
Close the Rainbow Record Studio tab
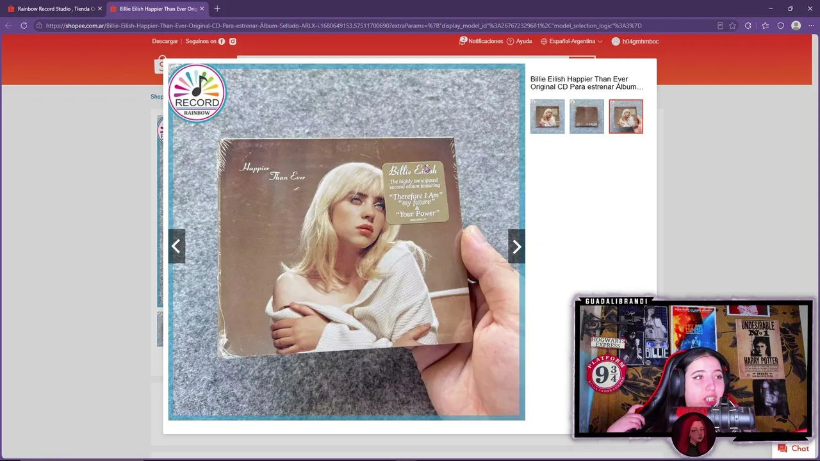(x=99, y=8)
